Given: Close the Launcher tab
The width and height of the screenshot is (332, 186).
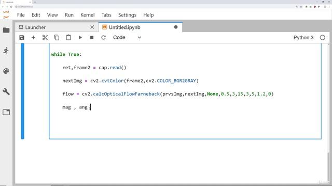Looking at the screenshot, I should coord(92,27).
